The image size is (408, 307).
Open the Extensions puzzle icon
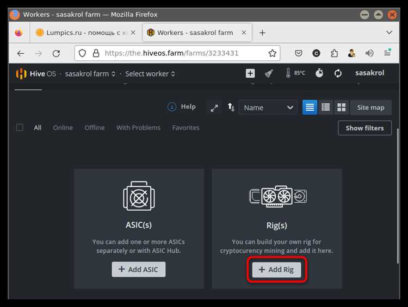334,53
